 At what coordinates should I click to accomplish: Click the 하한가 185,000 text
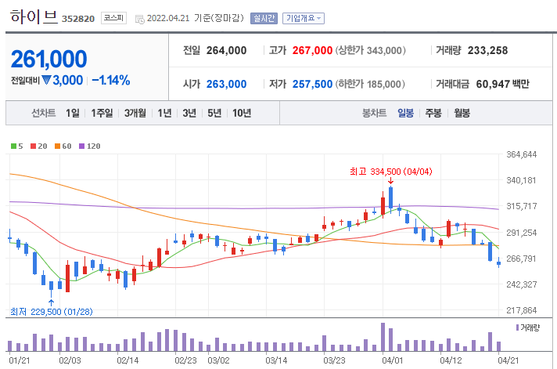pyautogui.click(x=370, y=85)
